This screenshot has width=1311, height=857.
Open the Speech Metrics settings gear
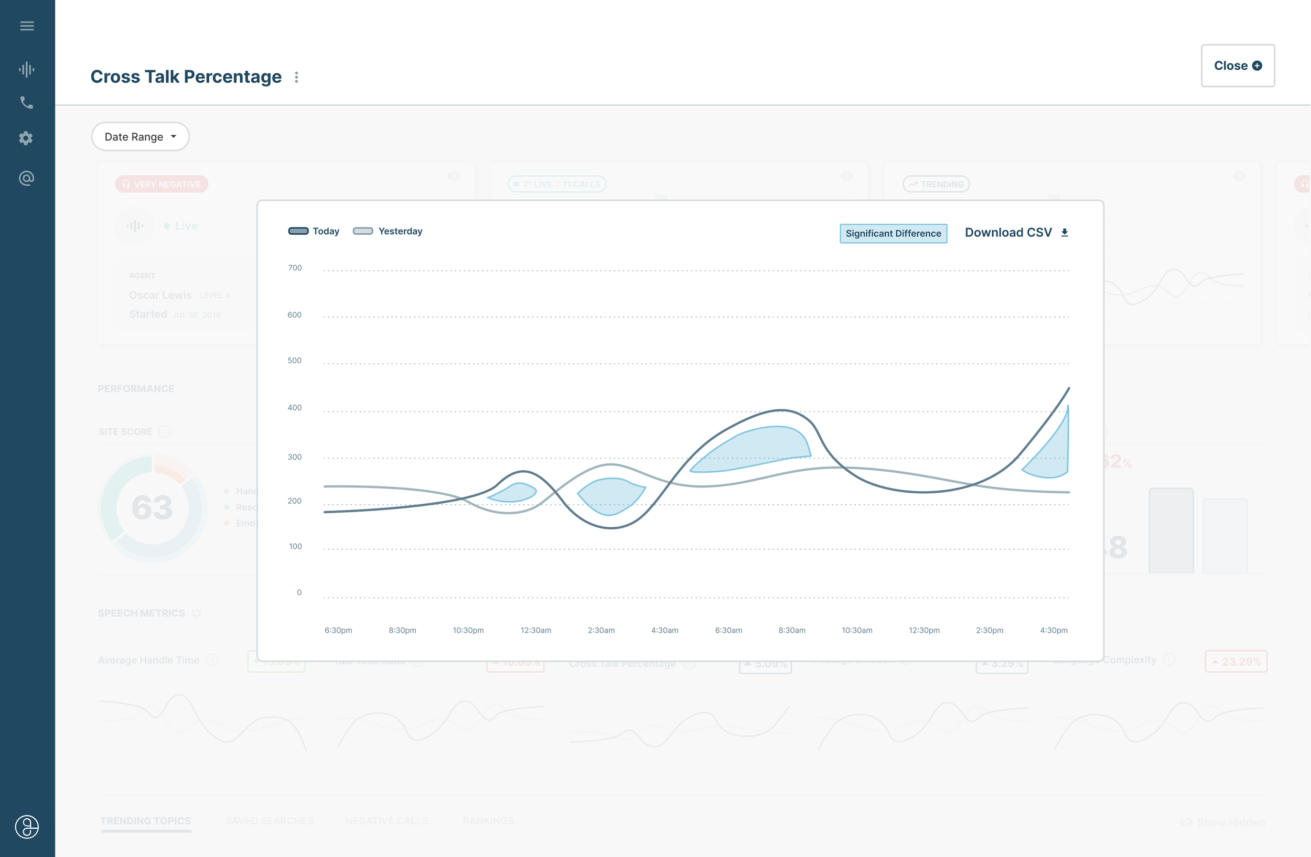(x=197, y=613)
